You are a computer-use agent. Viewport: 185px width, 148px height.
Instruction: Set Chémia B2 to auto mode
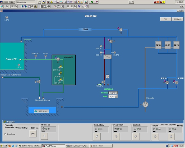pos(46,129)
